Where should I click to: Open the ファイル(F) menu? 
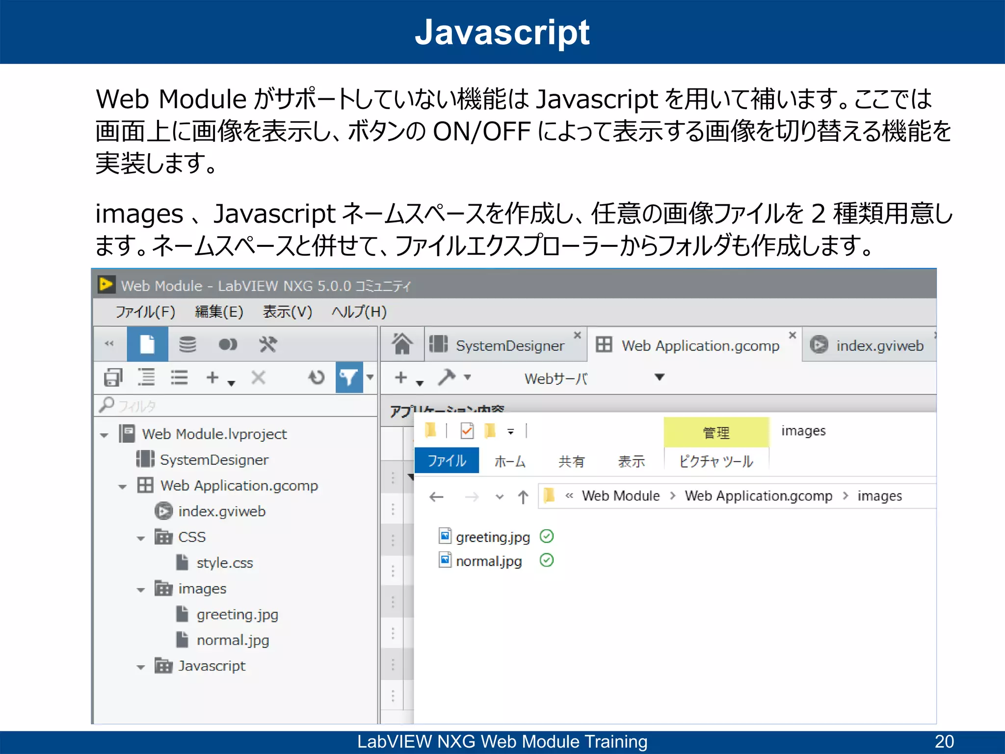(145, 312)
